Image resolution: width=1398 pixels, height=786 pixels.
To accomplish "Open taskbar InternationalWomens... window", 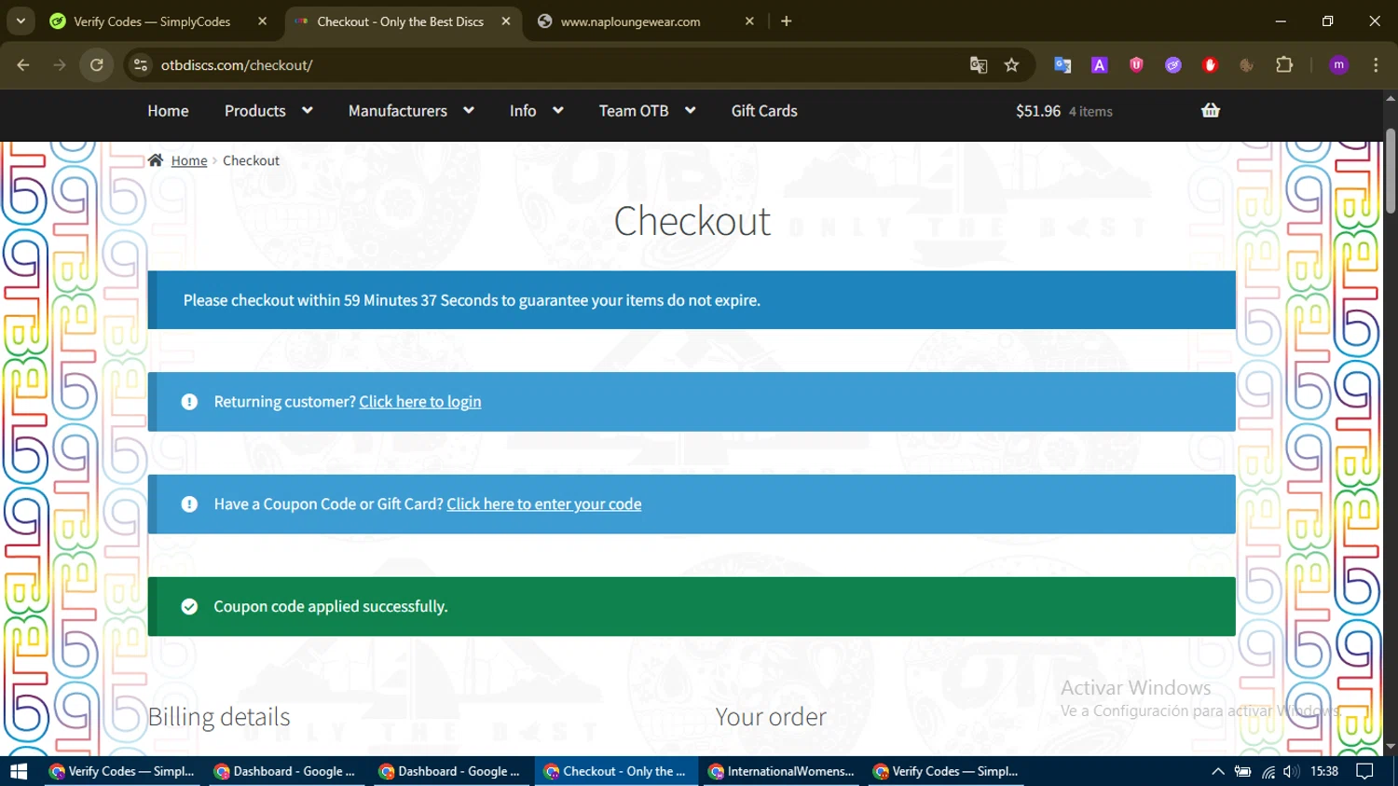I will [782, 771].
